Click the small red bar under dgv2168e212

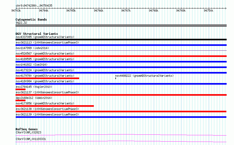pos(21,100)
